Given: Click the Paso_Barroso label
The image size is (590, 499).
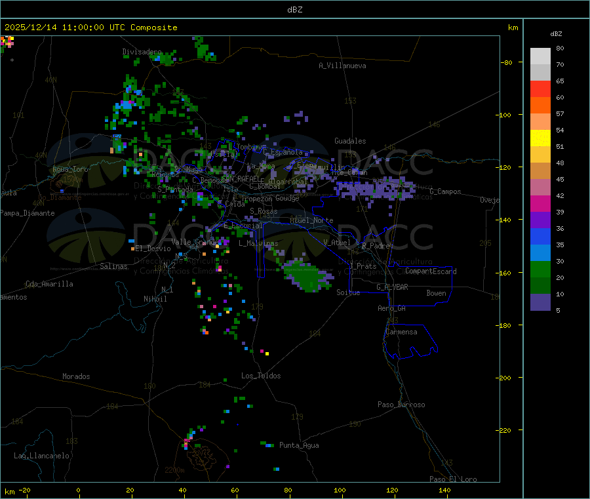Looking at the screenshot, I should coord(401,405).
